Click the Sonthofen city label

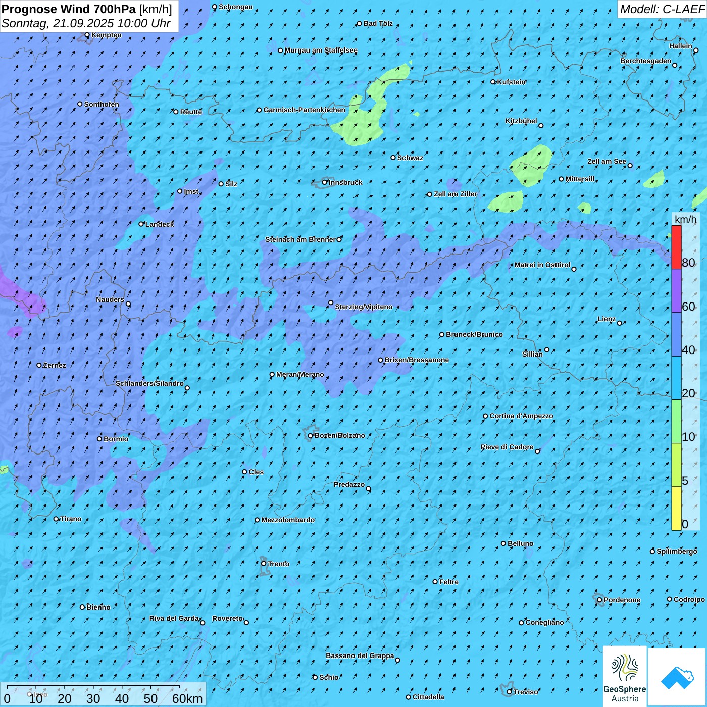102,104
